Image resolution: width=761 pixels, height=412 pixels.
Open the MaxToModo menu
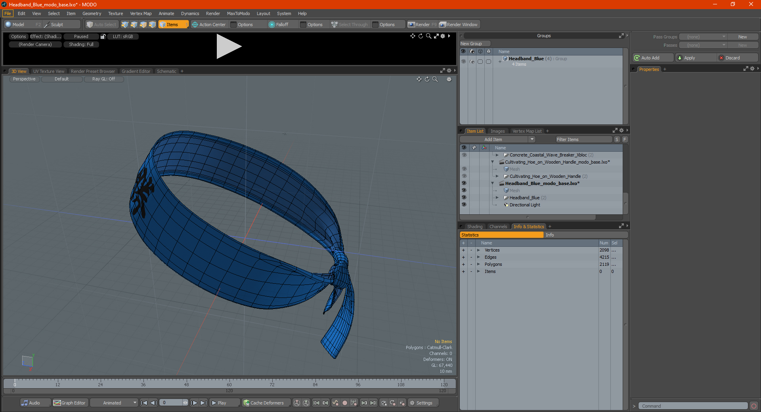[x=238, y=13]
